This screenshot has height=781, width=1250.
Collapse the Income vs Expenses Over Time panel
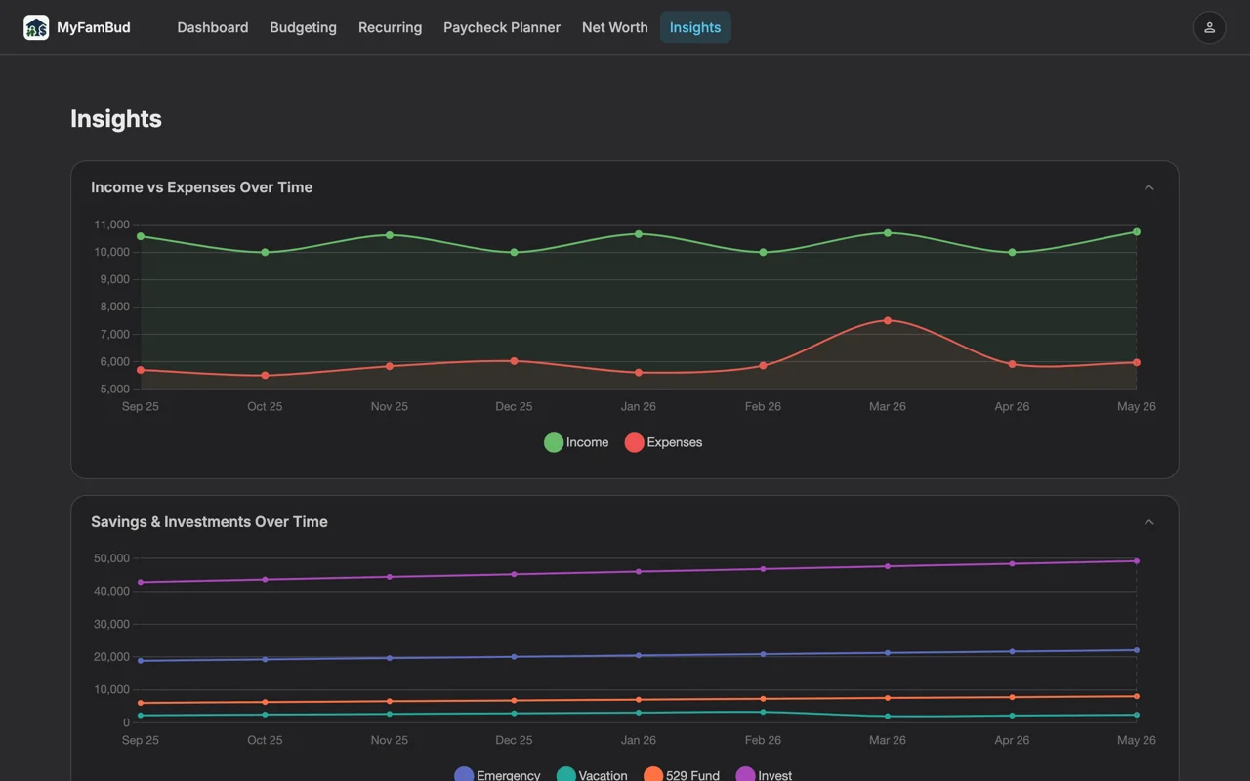[1148, 187]
